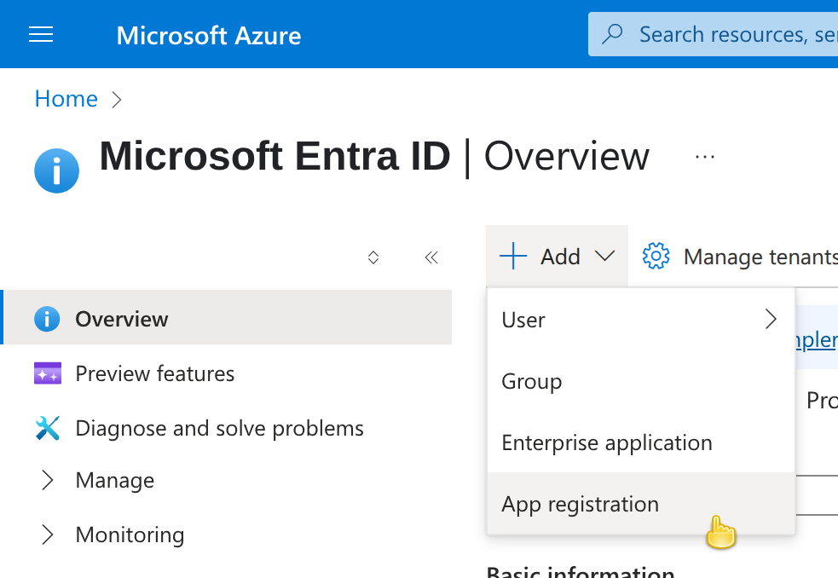Image resolution: width=838 pixels, height=578 pixels.
Task: Click the Monitoring section label
Action: click(130, 535)
